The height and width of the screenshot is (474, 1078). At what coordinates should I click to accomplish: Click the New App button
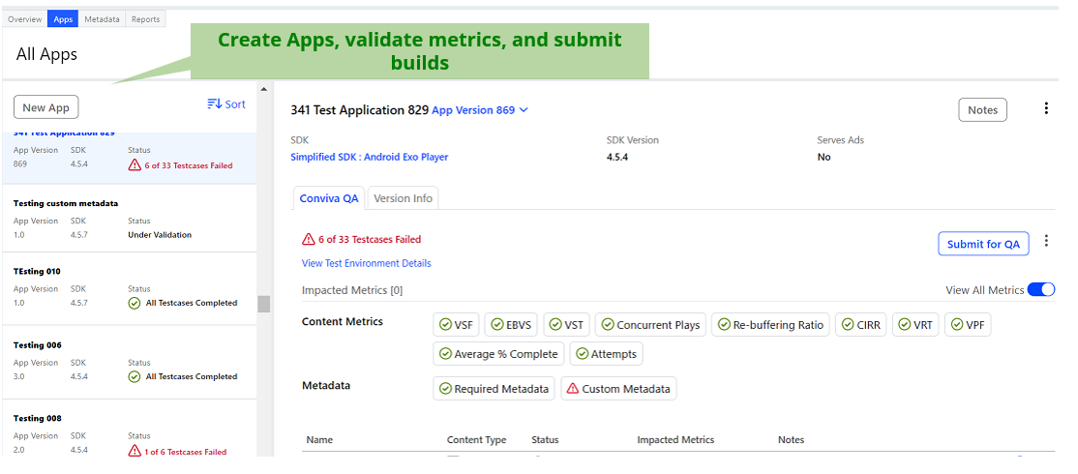pos(46,108)
